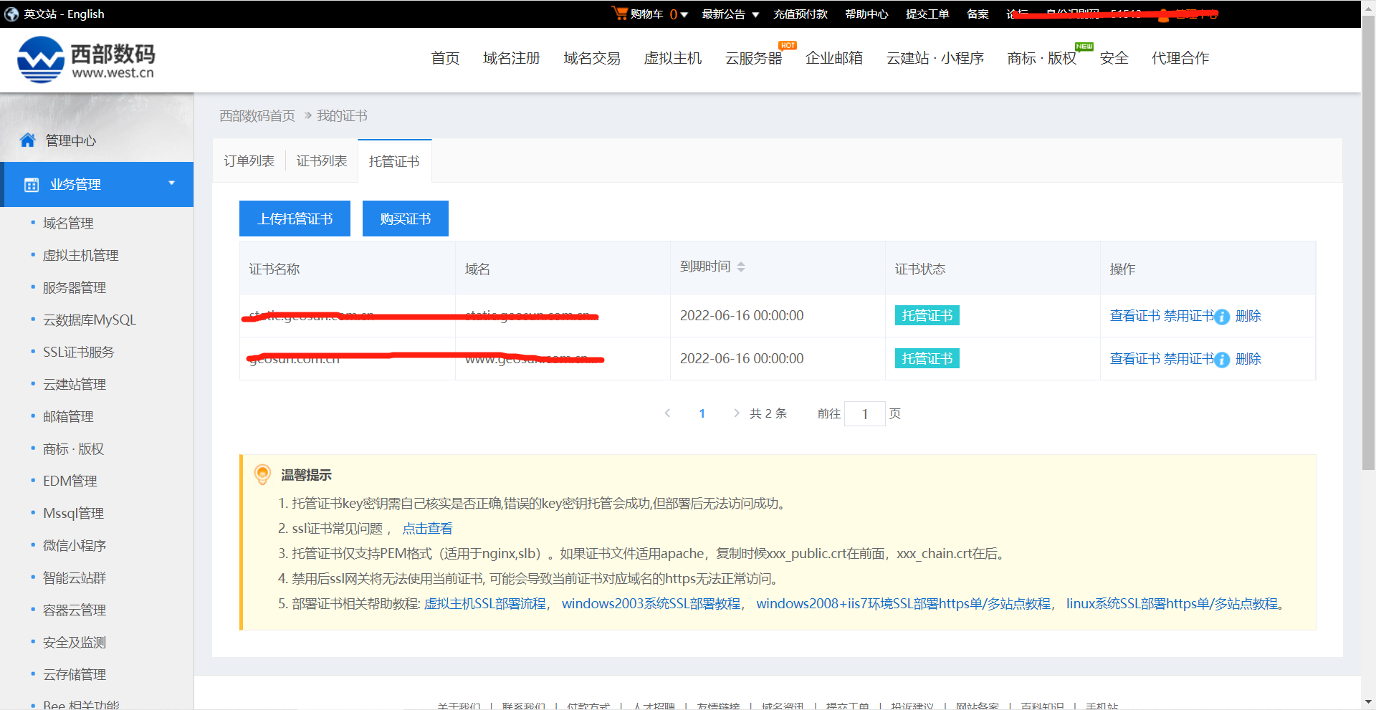Open the 域名注册 menu item
The height and width of the screenshot is (710, 1376).
pyautogui.click(x=512, y=58)
